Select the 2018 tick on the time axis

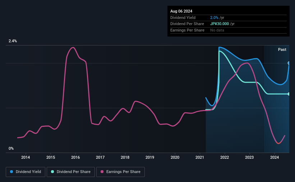tap(125, 157)
